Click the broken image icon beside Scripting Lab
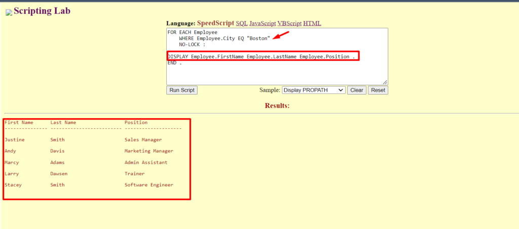The height and width of the screenshot is (229, 519). click(x=9, y=12)
